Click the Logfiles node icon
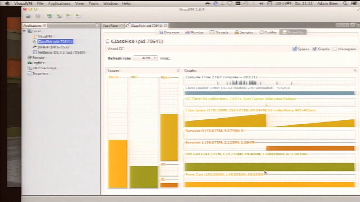The image size is (360, 202). 30,63
